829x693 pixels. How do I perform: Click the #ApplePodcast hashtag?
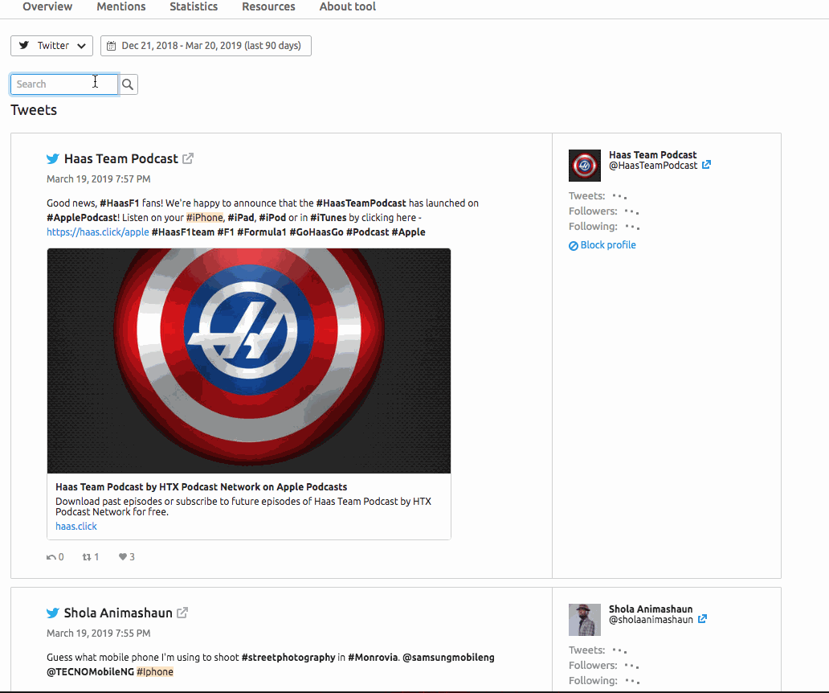click(x=81, y=217)
